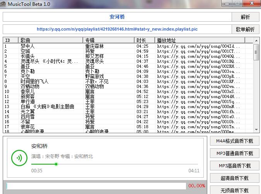Download in M4A格式音质 format
Screen dimensions: 261x194
235,141
